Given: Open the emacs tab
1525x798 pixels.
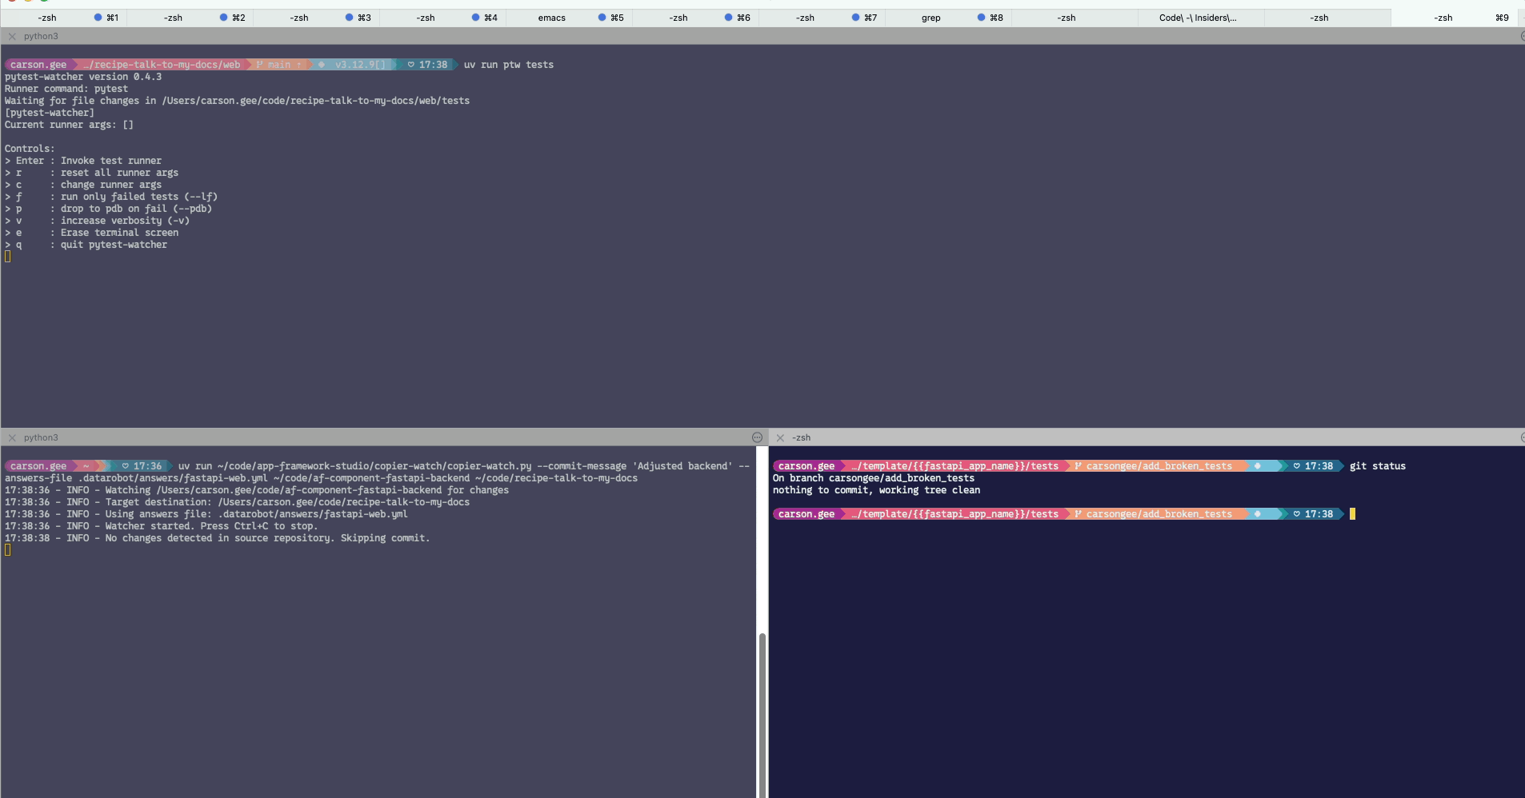Looking at the screenshot, I should coord(570,18).
